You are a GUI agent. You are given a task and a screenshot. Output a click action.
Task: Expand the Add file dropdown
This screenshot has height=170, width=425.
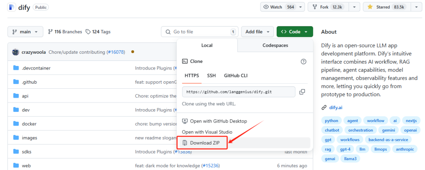[258, 32]
